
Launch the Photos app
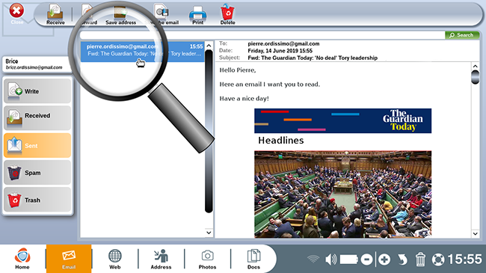207,259
